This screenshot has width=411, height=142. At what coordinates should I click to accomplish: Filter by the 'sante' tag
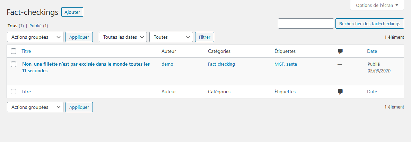coord(291,64)
